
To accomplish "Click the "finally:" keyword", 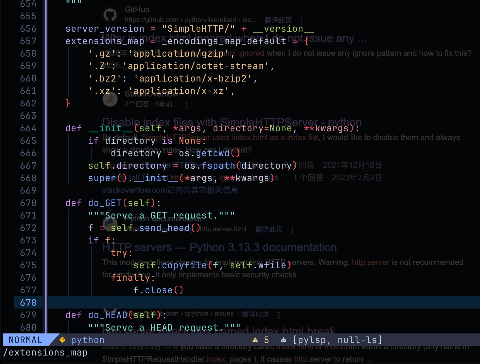I will pyautogui.click(x=133, y=278).
